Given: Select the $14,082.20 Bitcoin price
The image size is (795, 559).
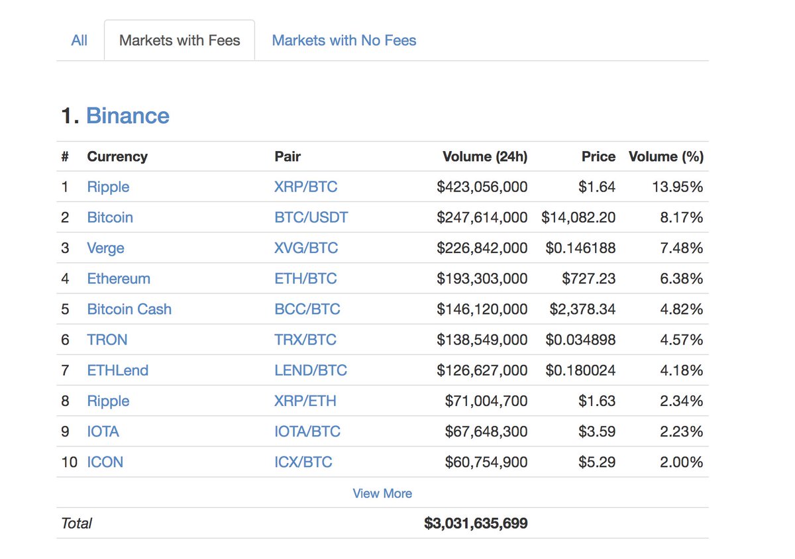Looking at the screenshot, I should click(x=578, y=217).
